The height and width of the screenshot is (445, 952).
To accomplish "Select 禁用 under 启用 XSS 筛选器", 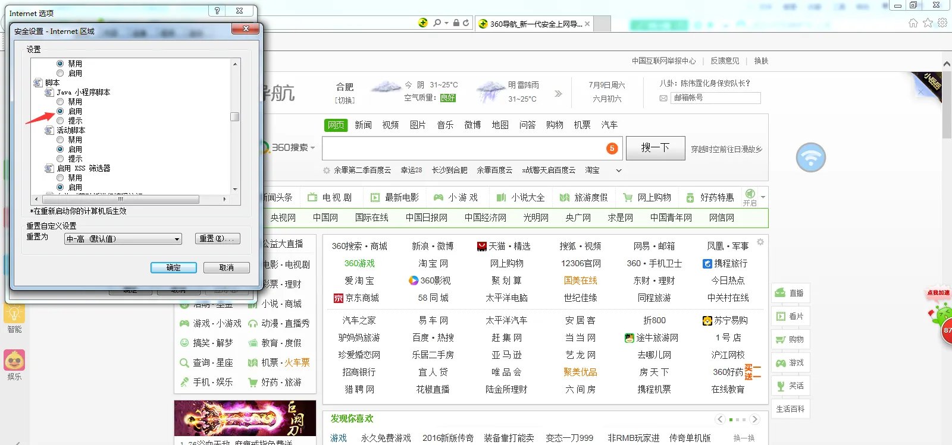I will pos(60,178).
